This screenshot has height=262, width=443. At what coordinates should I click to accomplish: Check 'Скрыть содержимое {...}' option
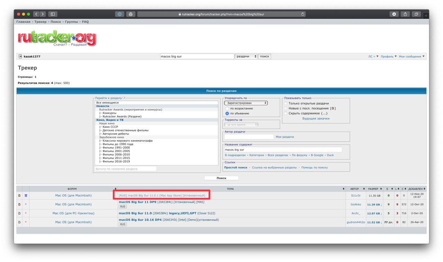tap(286, 113)
